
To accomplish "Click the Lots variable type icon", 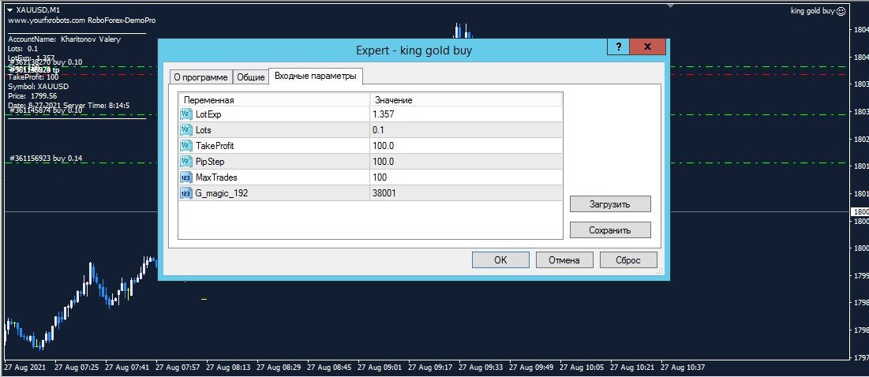I will pos(185,130).
